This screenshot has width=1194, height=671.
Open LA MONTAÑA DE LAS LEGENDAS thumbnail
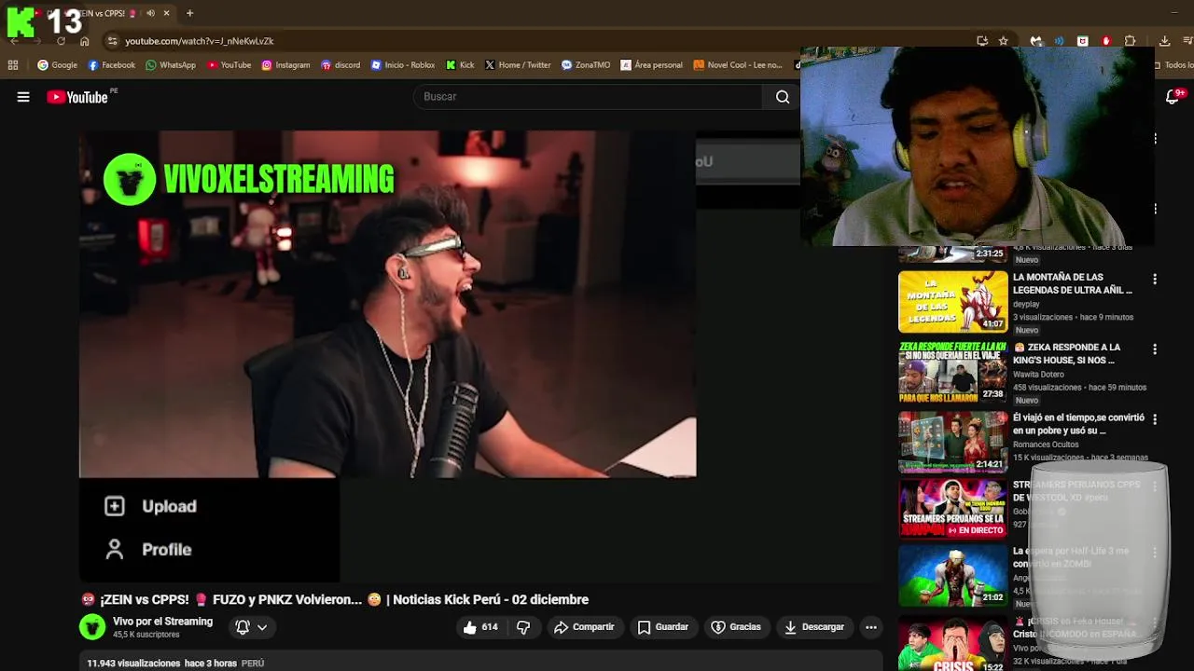(952, 302)
